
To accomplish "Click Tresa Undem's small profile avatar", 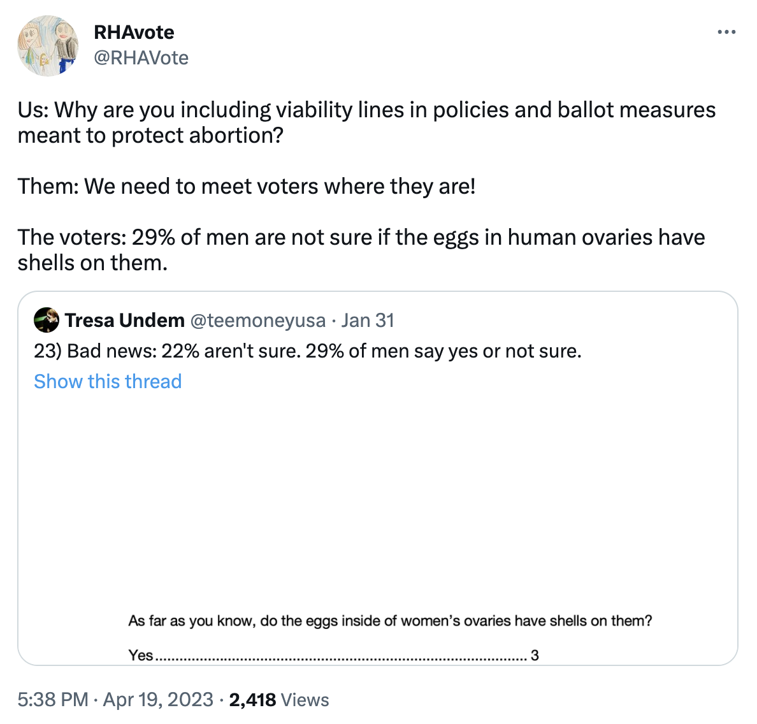I will [47, 320].
